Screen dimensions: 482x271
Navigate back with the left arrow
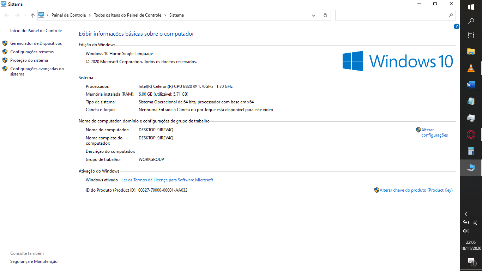[7, 15]
